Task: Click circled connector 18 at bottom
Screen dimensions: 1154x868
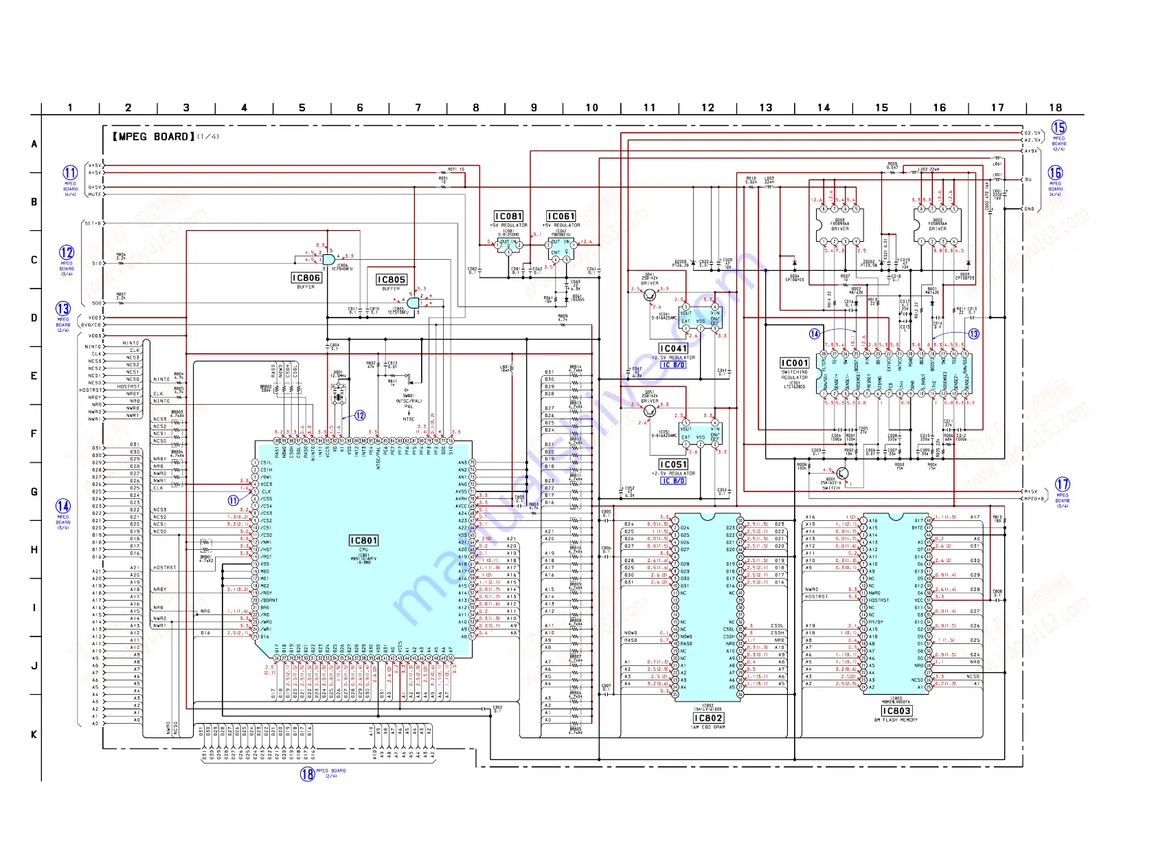Action: point(308,774)
